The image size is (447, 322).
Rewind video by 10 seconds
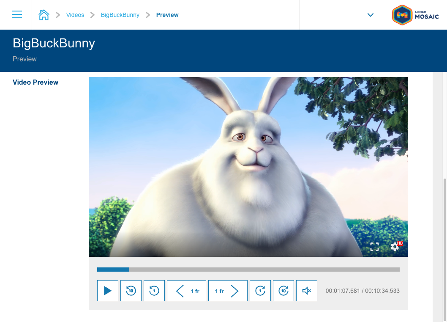131,291
